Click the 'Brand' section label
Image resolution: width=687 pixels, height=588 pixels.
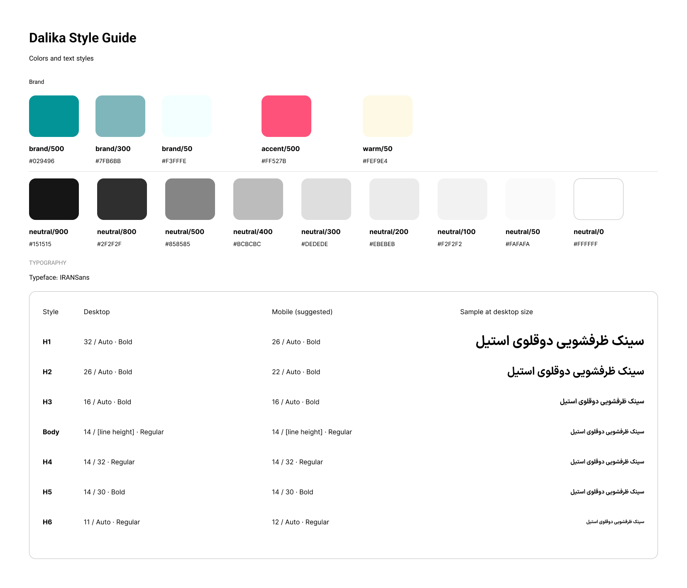coord(37,82)
